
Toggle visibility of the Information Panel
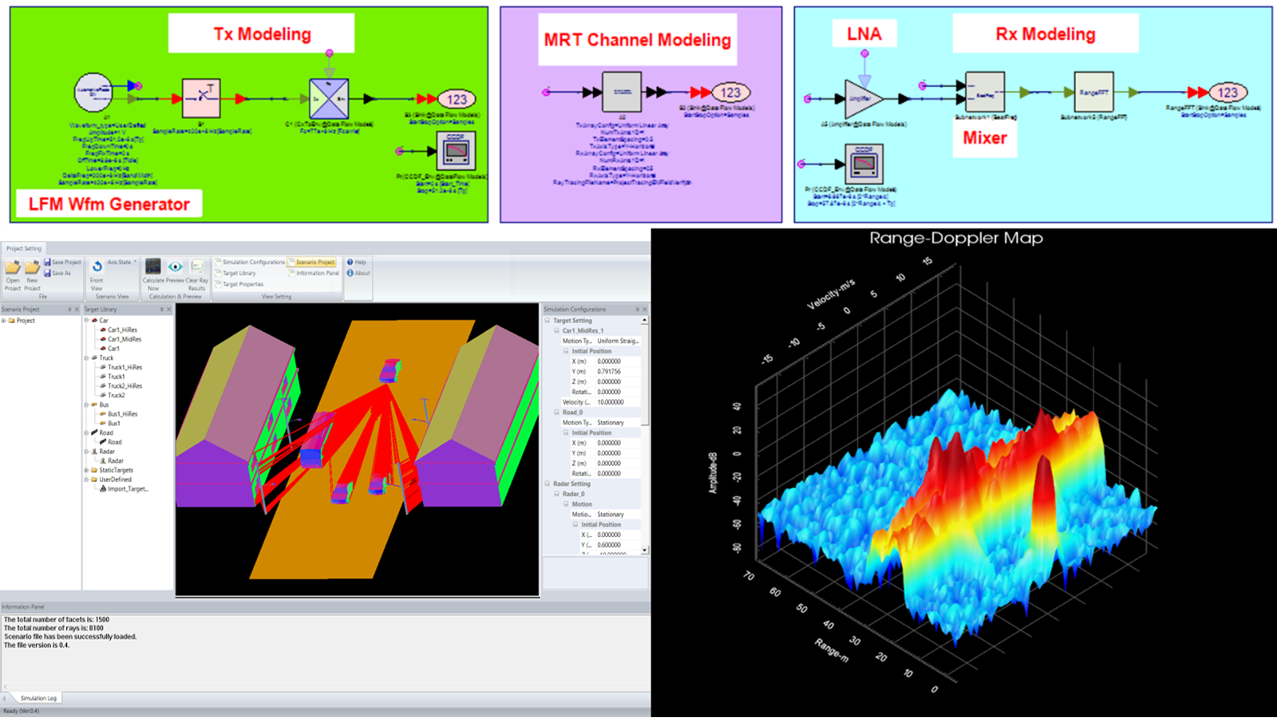(x=316, y=273)
